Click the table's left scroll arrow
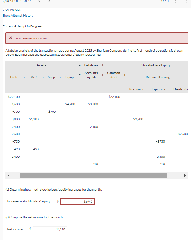The image size is (191, 240). pos(8,175)
